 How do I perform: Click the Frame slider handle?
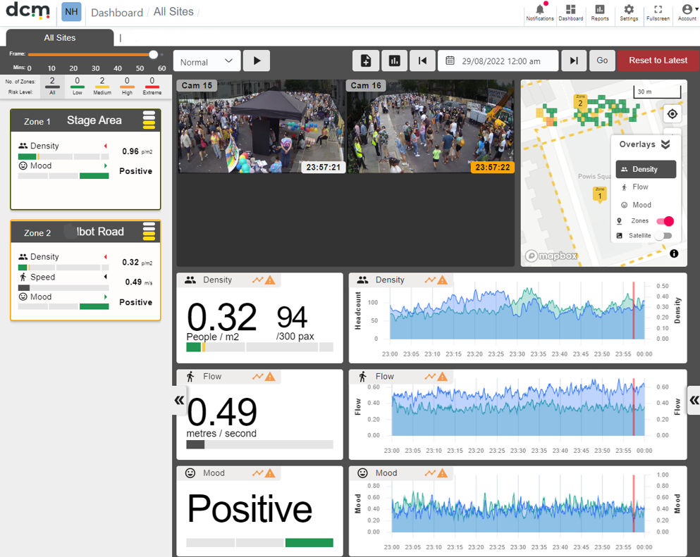click(x=153, y=54)
